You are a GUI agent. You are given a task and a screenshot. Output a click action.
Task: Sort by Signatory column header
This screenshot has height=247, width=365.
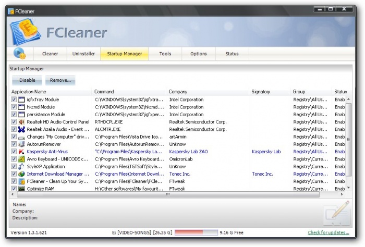[x=270, y=92]
